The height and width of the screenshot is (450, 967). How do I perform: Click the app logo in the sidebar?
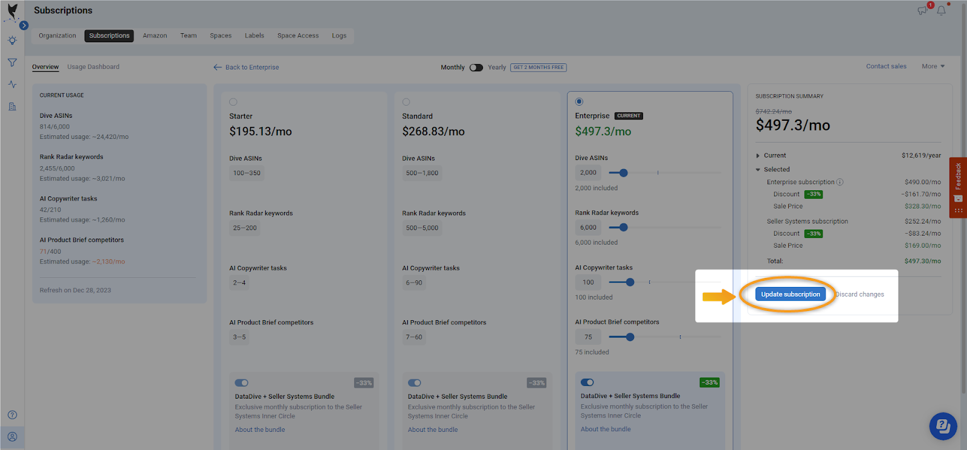[x=12, y=11]
